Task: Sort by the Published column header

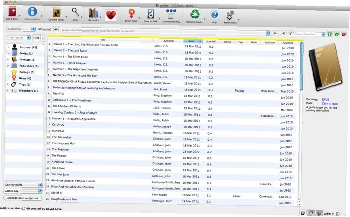Action: (x=288, y=43)
